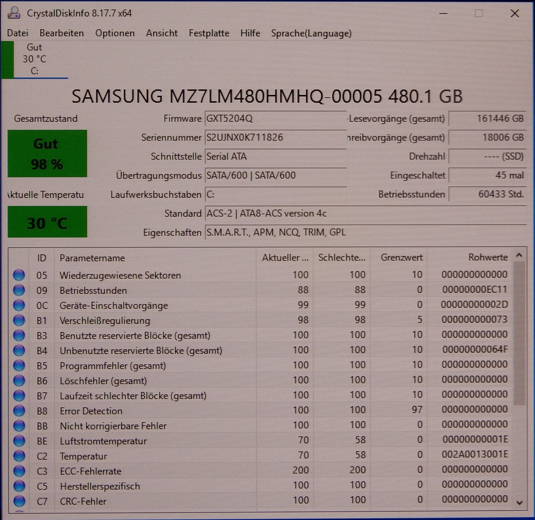Image resolution: width=535 pixels, height=520 pixels.
Task: Click the Grenzwert value 97 for Error Detection
Action: click(x=417, y=409)
